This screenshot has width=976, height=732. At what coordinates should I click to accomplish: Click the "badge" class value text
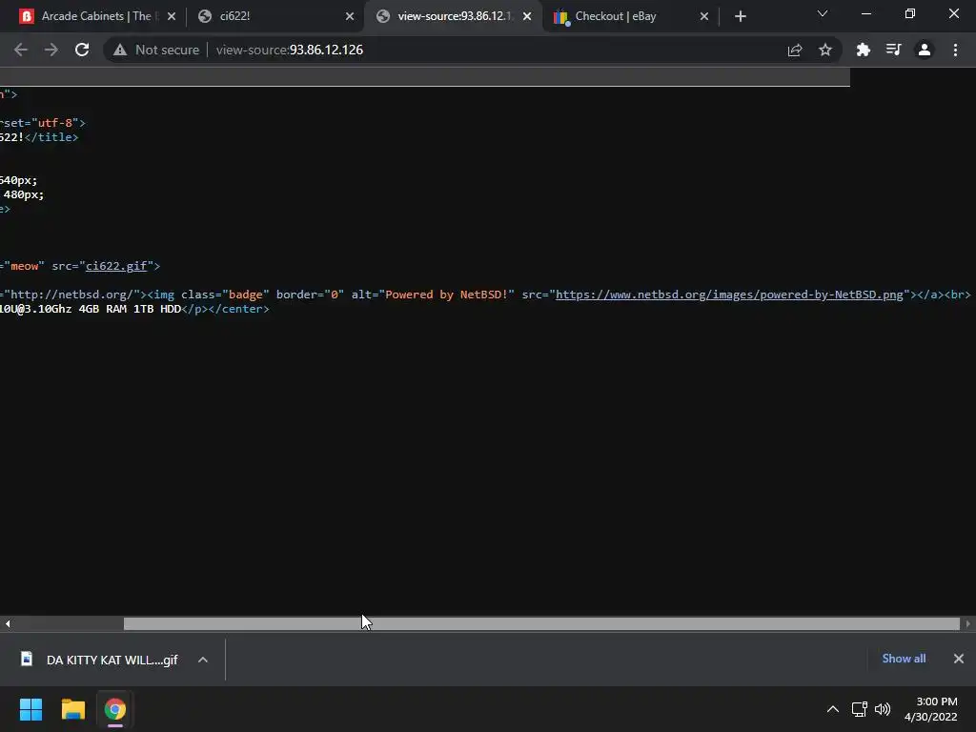[245, 295]
